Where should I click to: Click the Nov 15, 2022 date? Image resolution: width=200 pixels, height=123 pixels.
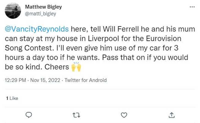click(x=46, y=80)
